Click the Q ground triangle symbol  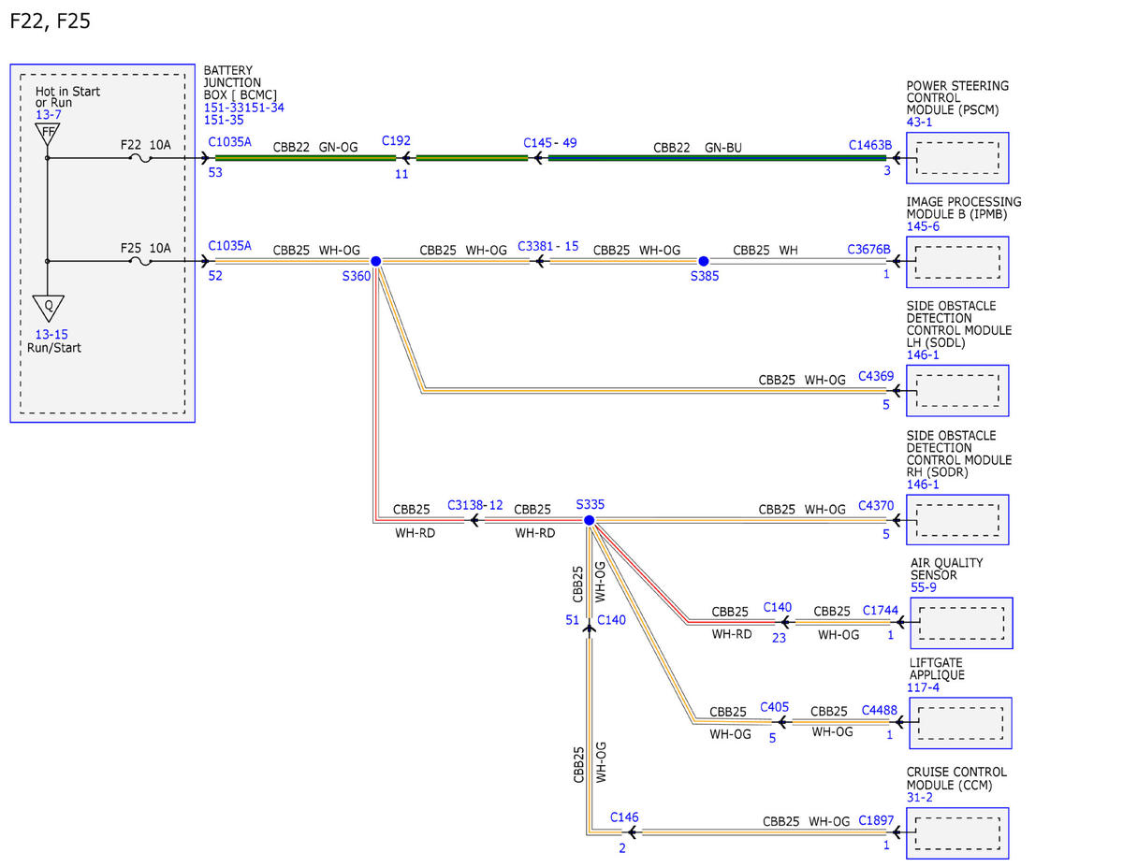tap(47, 307)
